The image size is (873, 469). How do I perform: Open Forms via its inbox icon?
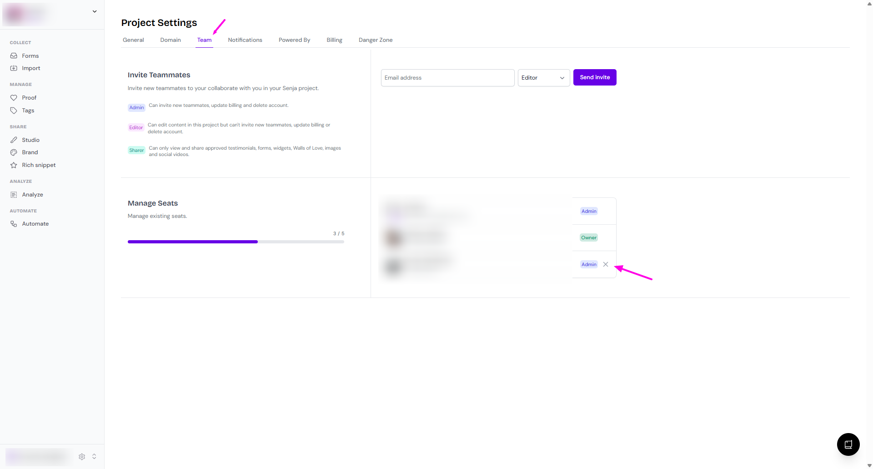(14, 55)
